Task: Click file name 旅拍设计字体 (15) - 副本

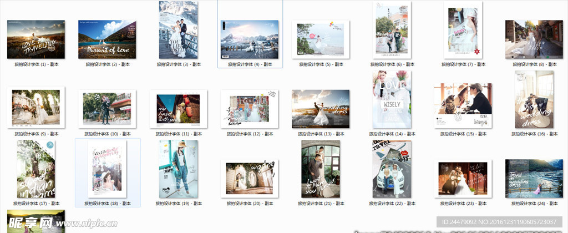Action: click(464, 134)
